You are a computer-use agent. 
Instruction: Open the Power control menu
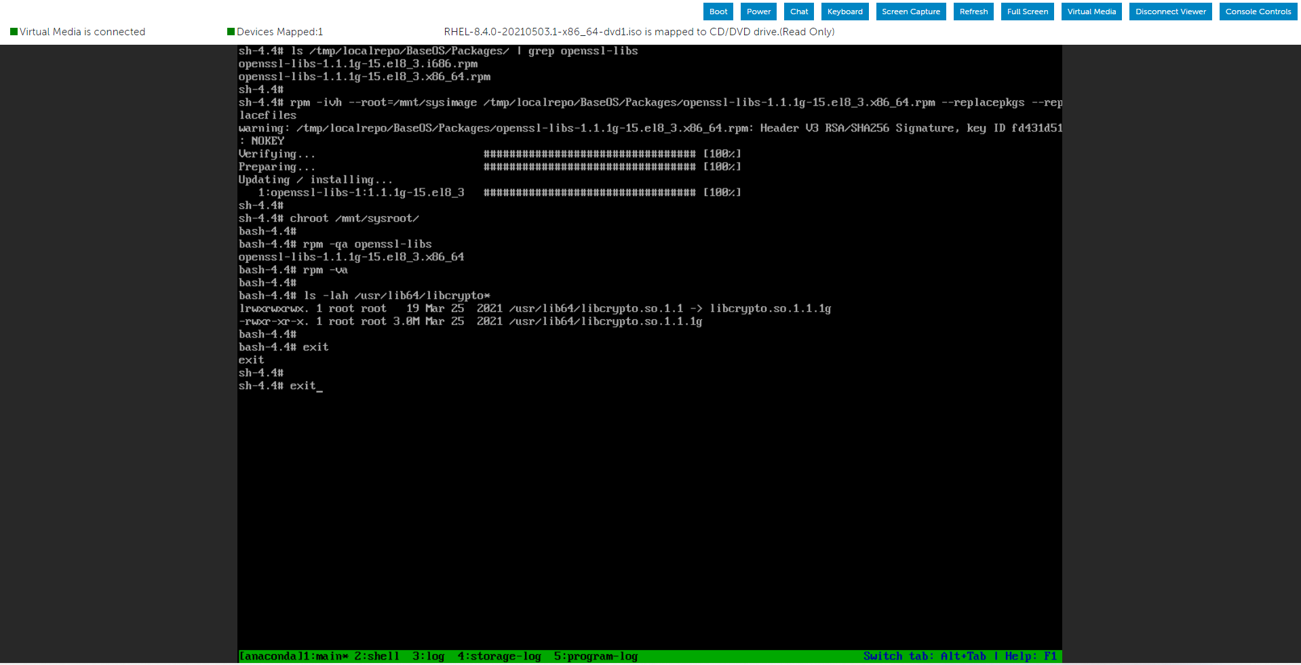[758, 11]
